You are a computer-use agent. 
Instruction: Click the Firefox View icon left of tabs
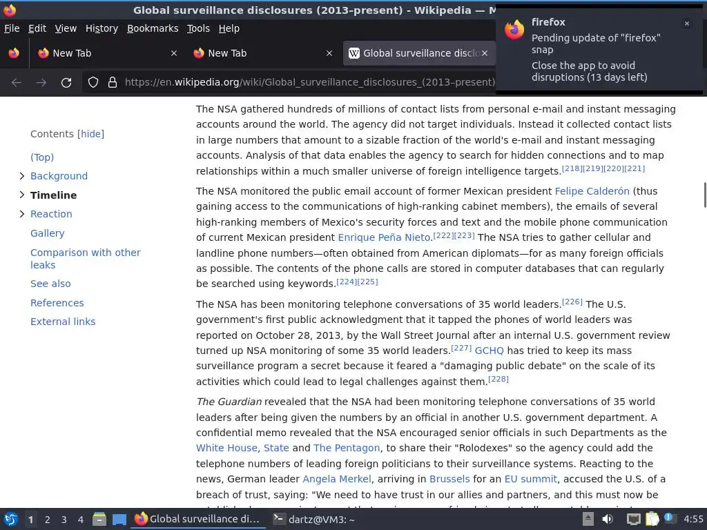point(14,53)
